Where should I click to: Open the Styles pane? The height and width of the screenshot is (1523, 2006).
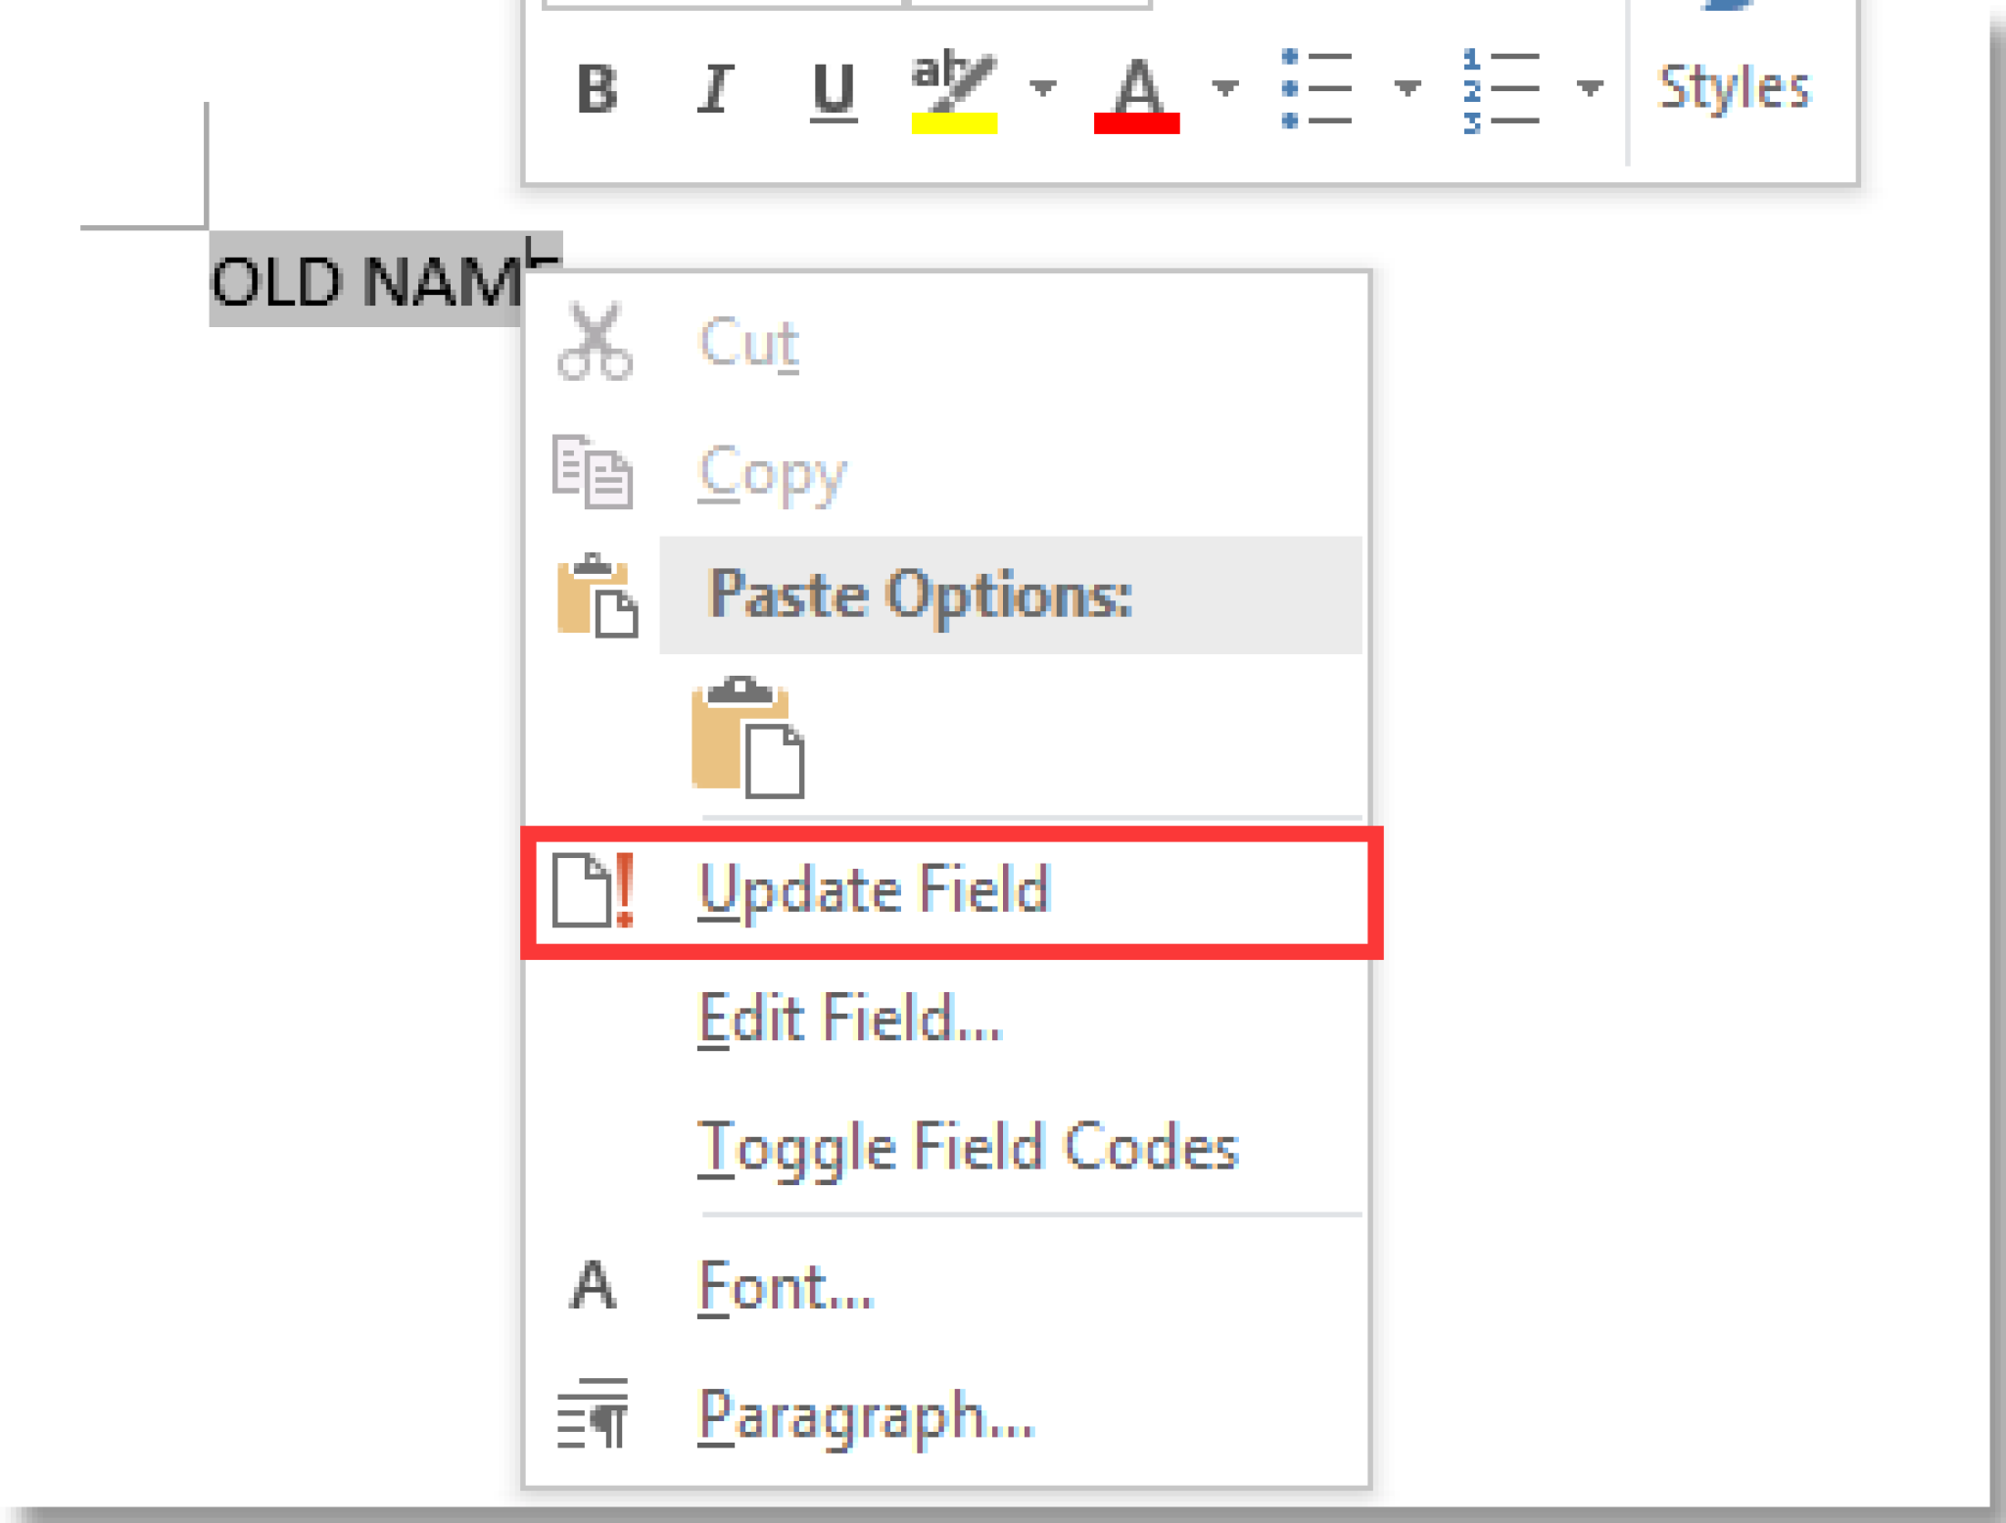point(1732,88)
